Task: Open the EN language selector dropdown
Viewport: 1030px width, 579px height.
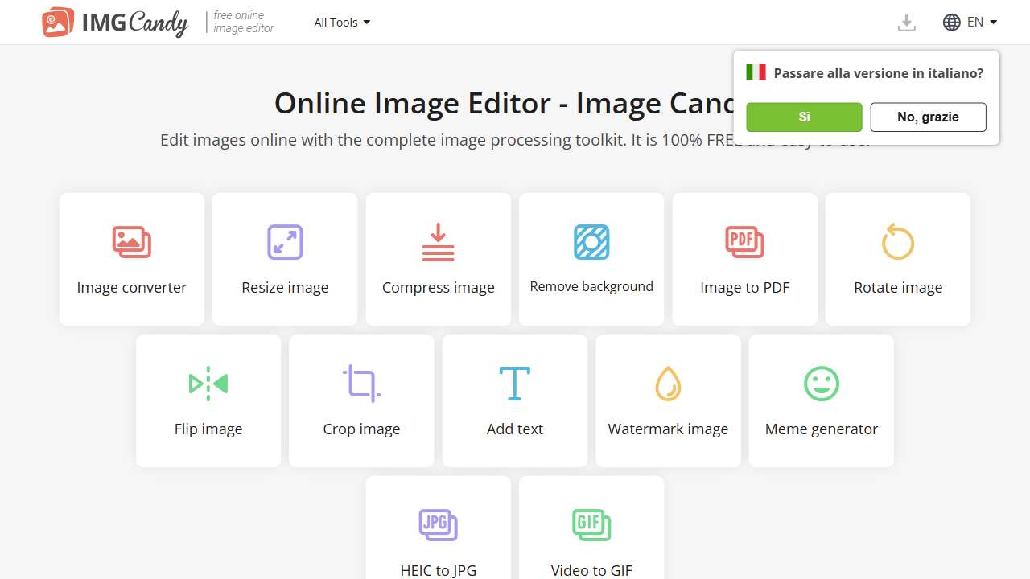Action: coord(970,22)
